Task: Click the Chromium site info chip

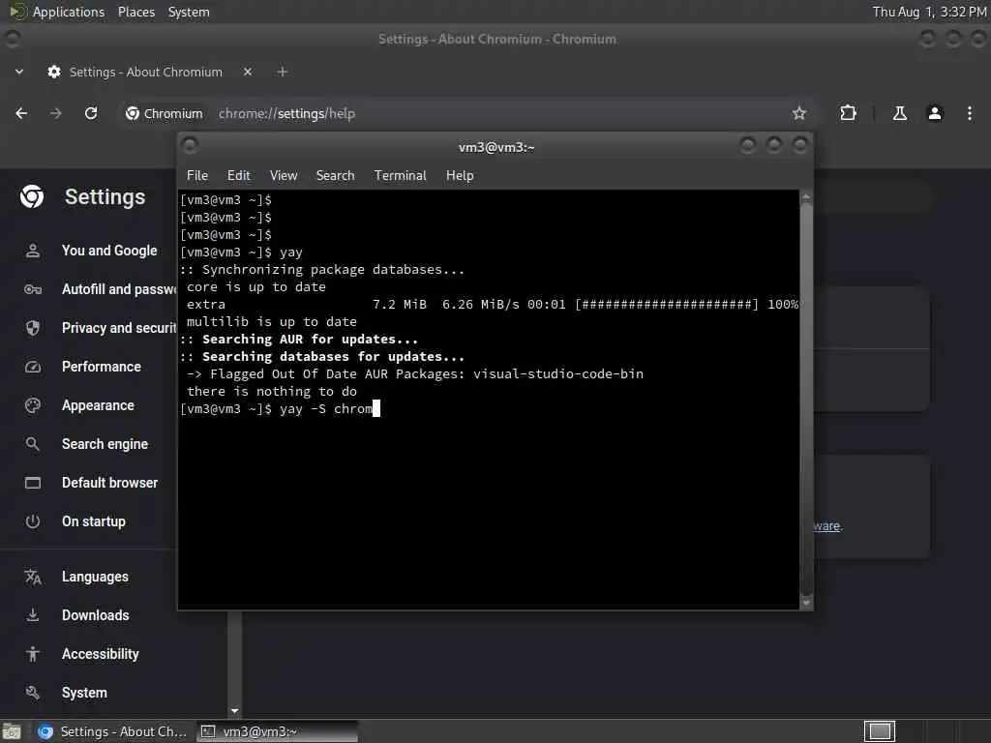Action: point(165,113)
